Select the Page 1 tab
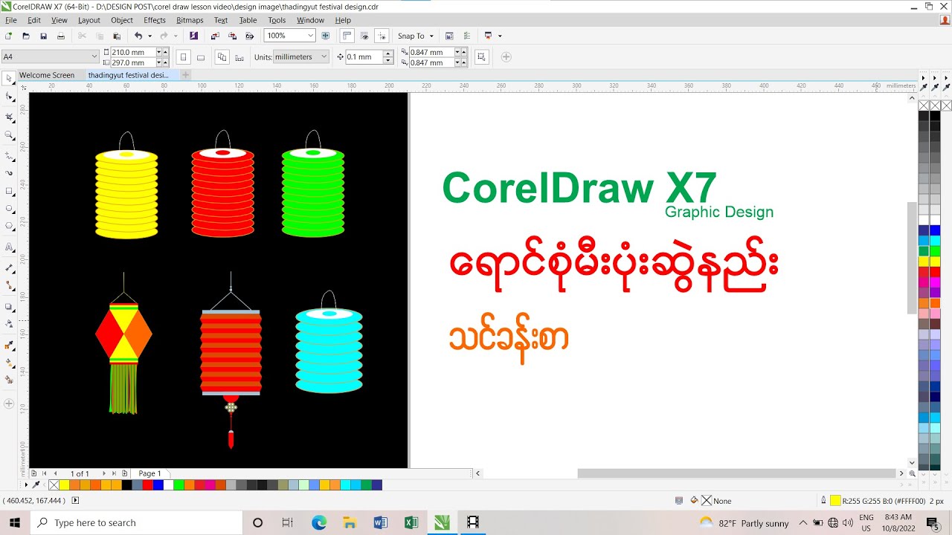The width and height of the screenshot is (952, 535). click(149, 473)
